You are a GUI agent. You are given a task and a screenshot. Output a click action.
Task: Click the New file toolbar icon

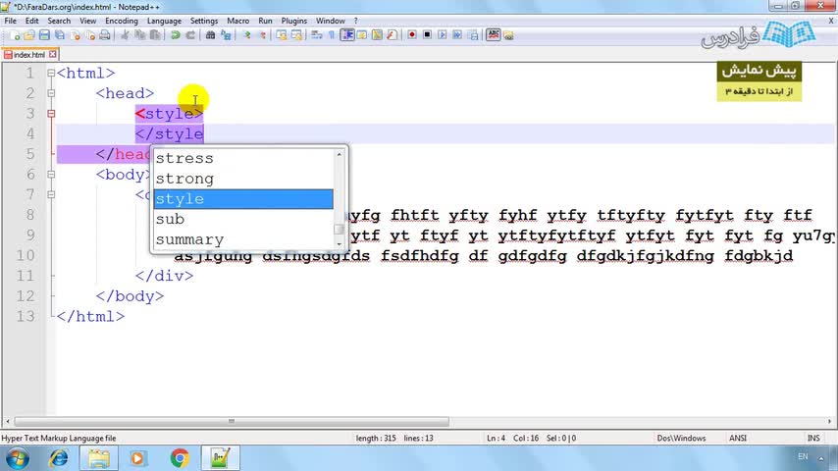pos(15,35)
